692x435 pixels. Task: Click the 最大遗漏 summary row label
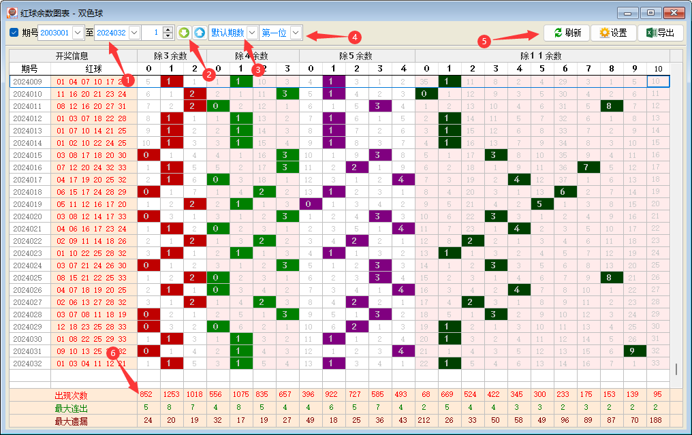71,421
